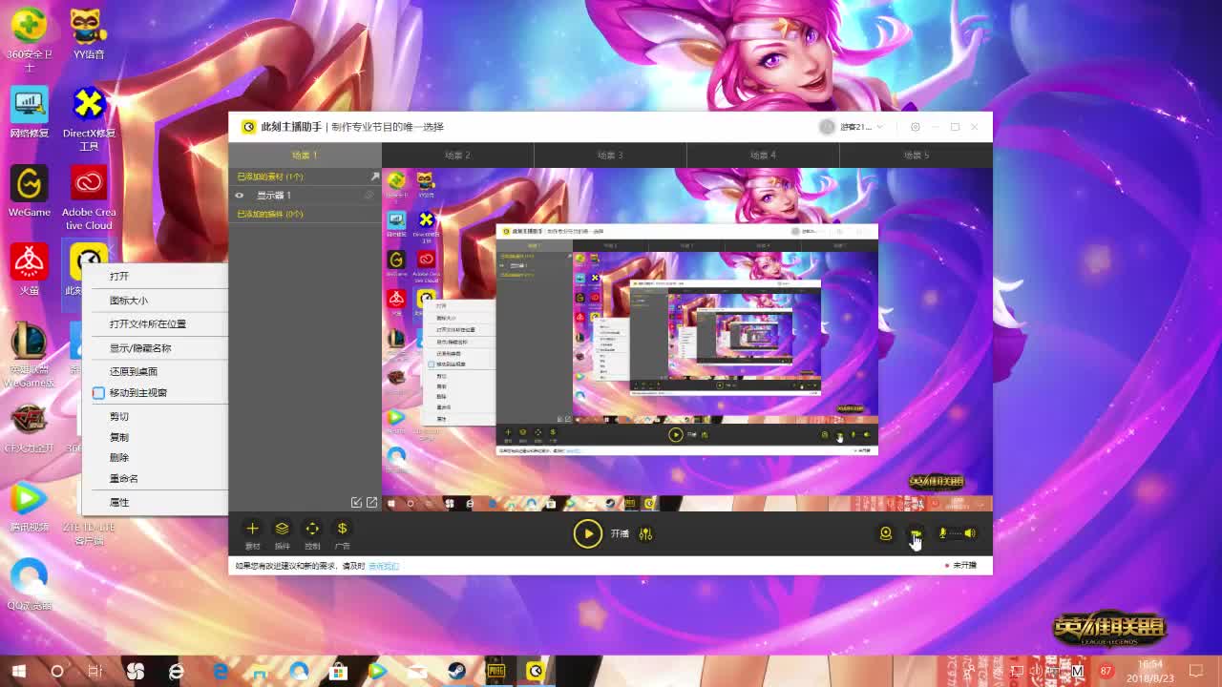1222x687 pixels.
Task: Open the user account dropdown 游客21
Action: 852,127
